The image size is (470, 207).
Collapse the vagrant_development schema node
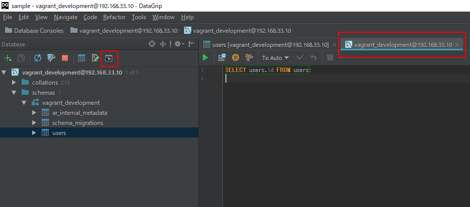(x=24, y=103)
